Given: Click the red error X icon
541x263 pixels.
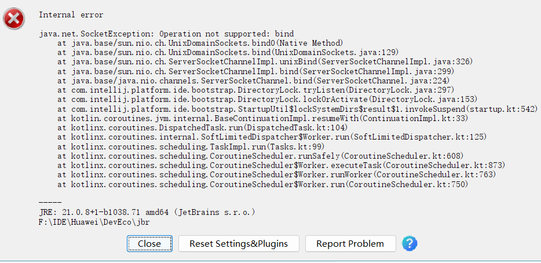Looking at the screenshot, I should coord(14,19).
